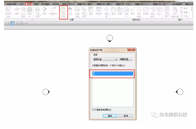Screen dimensions: 196x129
Task: Click the 切换窗口 (Switch Windows) icon
Action: (167, 9)
